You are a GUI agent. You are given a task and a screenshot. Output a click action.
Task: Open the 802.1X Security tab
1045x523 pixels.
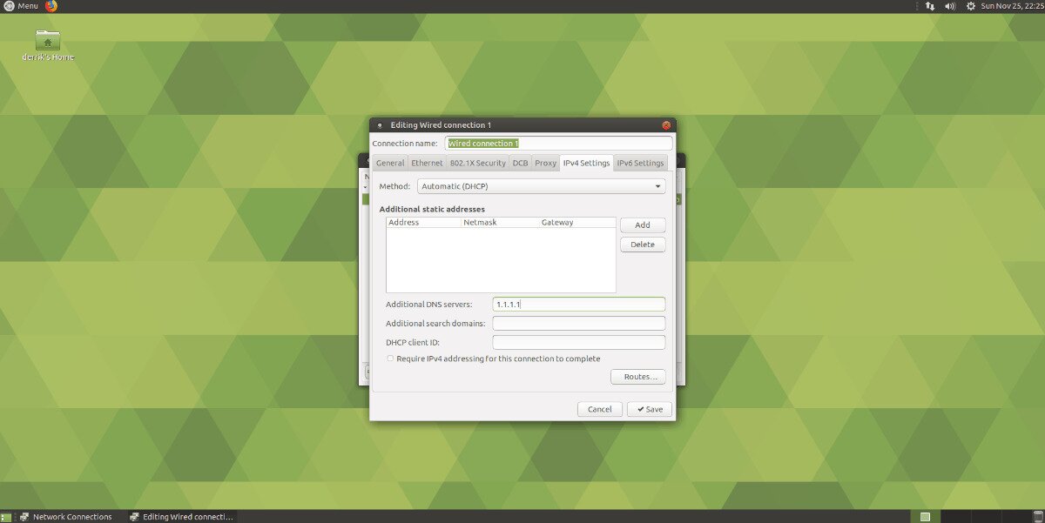(478, 163)
